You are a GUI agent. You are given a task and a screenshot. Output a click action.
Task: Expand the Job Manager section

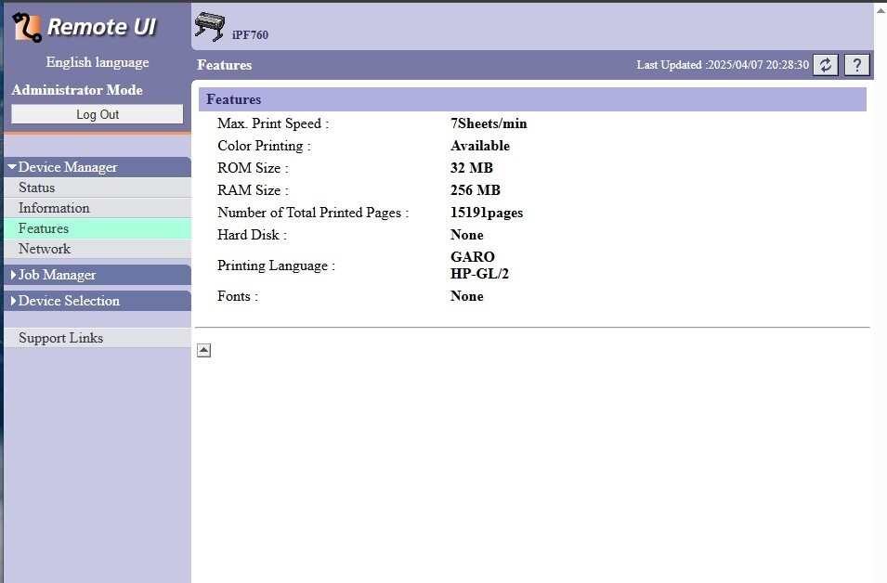[57, 275]
